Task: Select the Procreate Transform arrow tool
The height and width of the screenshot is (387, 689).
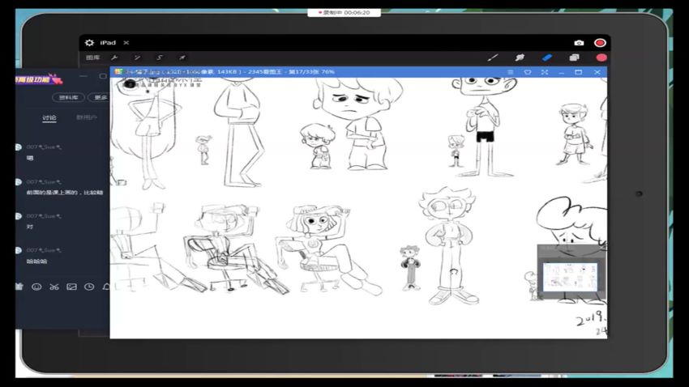Action: (x=182, y=57)
